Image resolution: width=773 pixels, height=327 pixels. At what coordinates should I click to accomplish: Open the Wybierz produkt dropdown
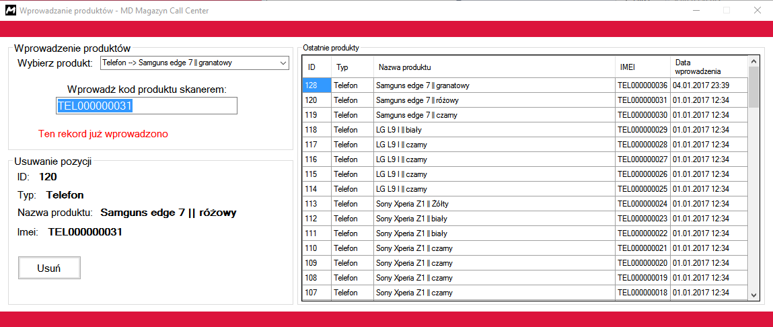tap(194, 63)
